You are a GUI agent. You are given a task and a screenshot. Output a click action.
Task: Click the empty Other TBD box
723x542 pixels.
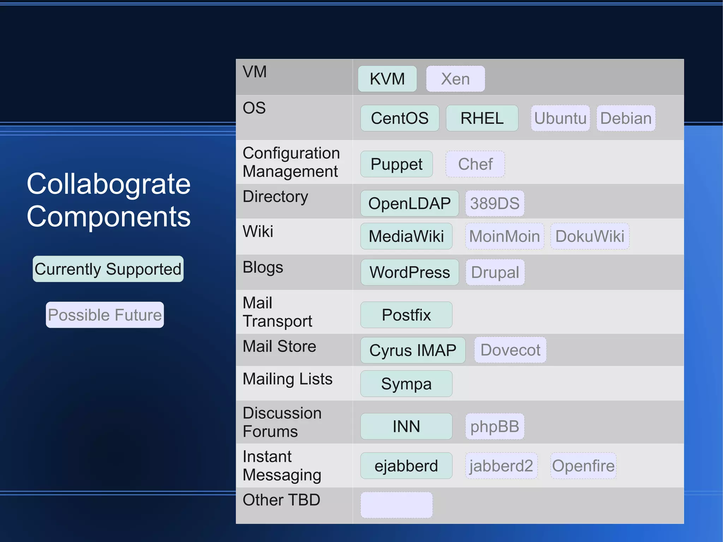396,505
